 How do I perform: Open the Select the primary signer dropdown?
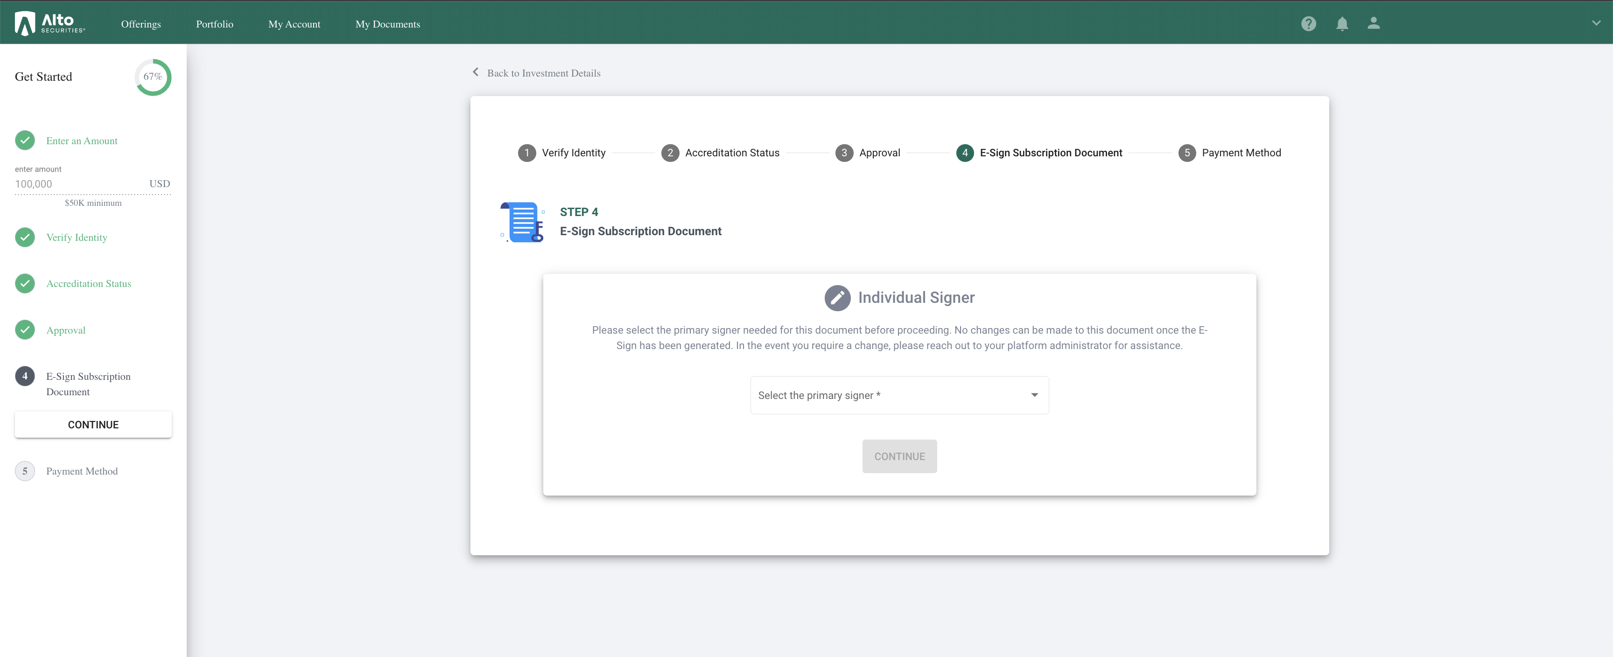tap(899, 395)
